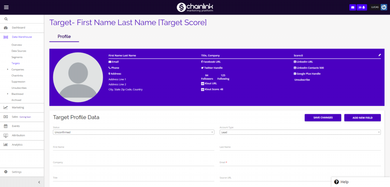
Task: Open the Account Type dropdown showing Lead
Action: click(300, 132)
